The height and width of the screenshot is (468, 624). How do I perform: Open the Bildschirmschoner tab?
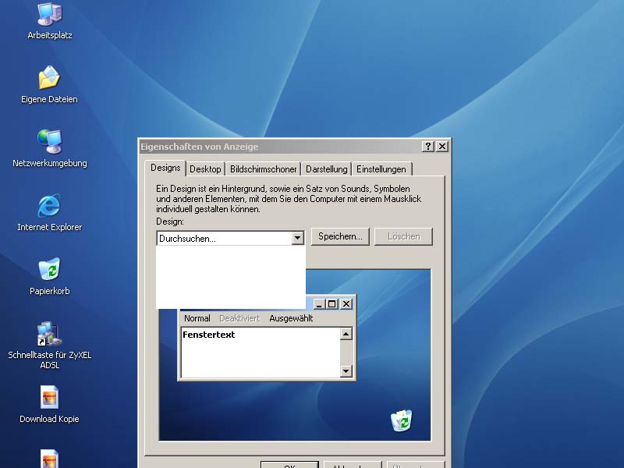[x=263, y=169]
